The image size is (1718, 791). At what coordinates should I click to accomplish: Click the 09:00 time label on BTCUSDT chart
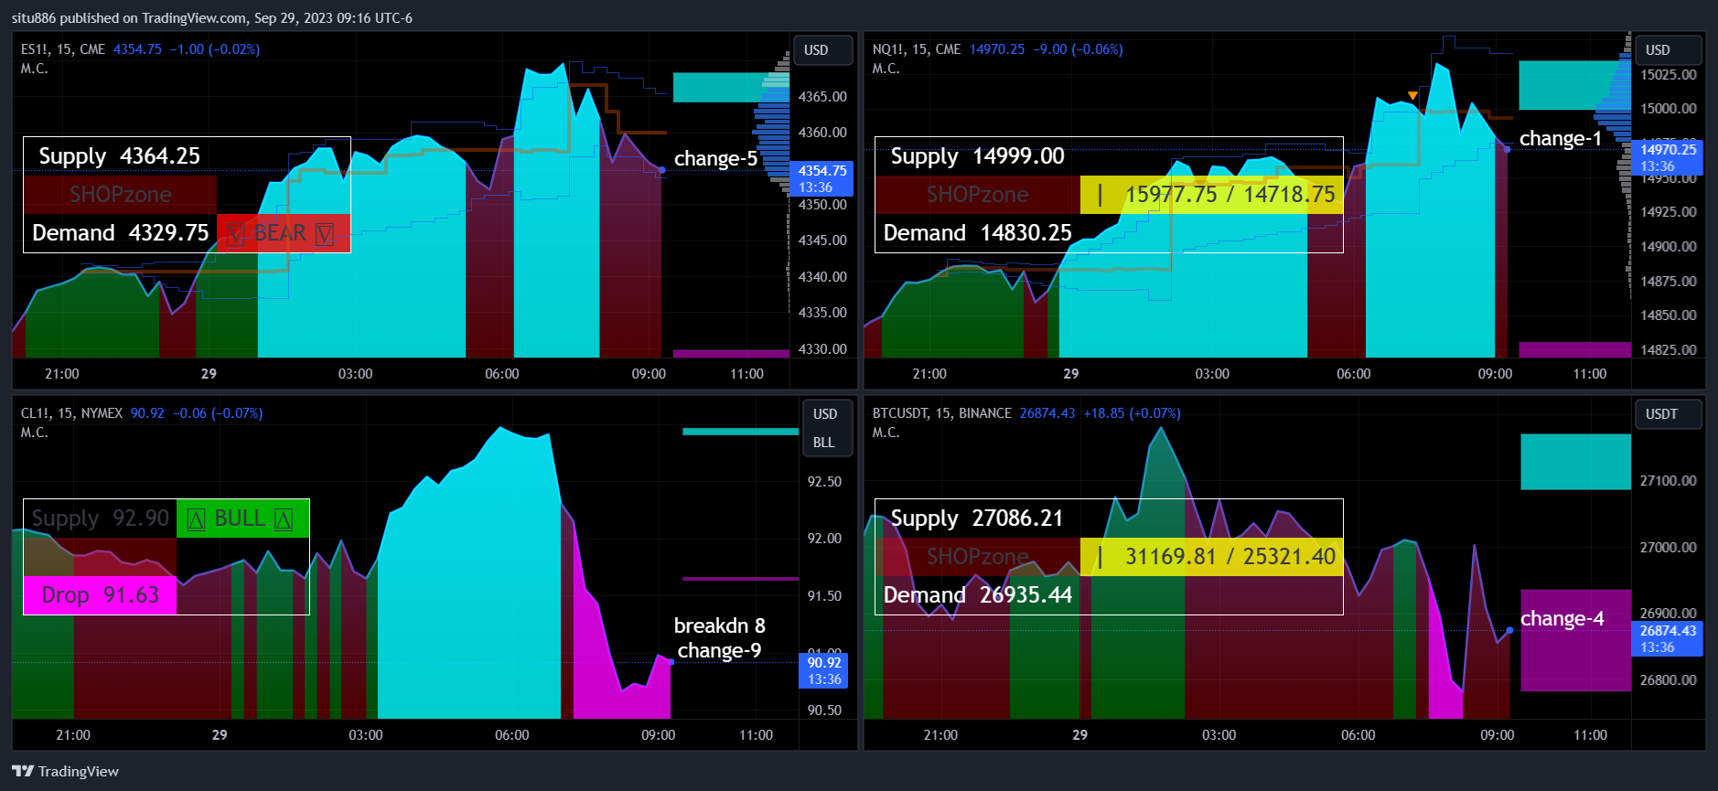(x=1497, y=735)
